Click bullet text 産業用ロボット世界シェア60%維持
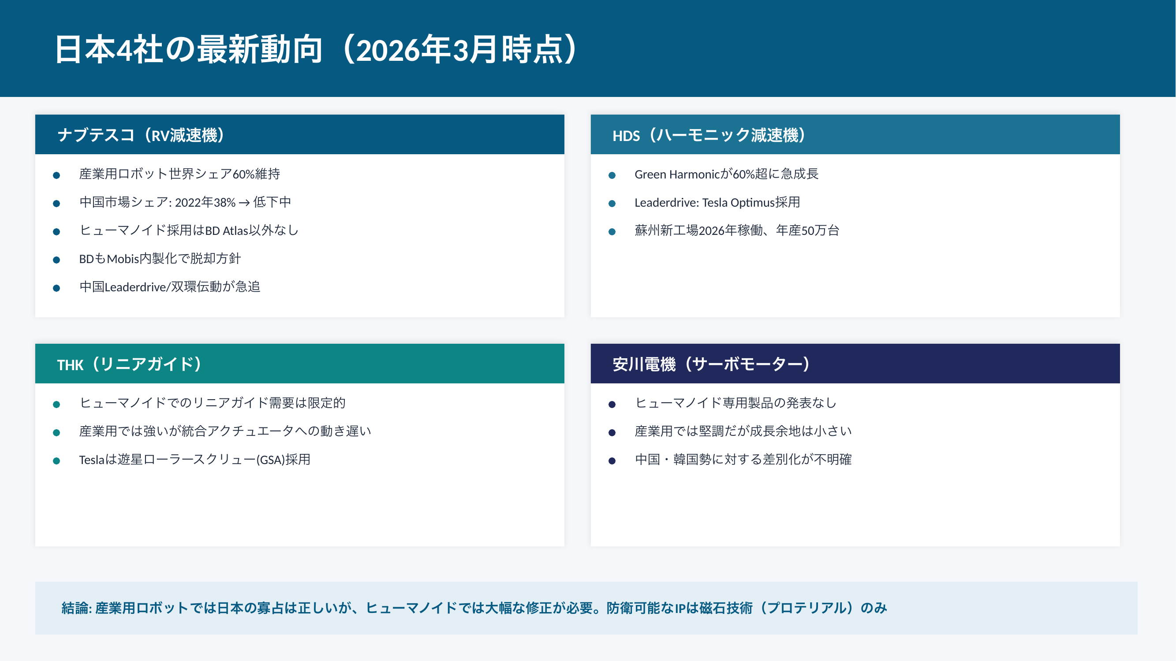 [179, 174]
